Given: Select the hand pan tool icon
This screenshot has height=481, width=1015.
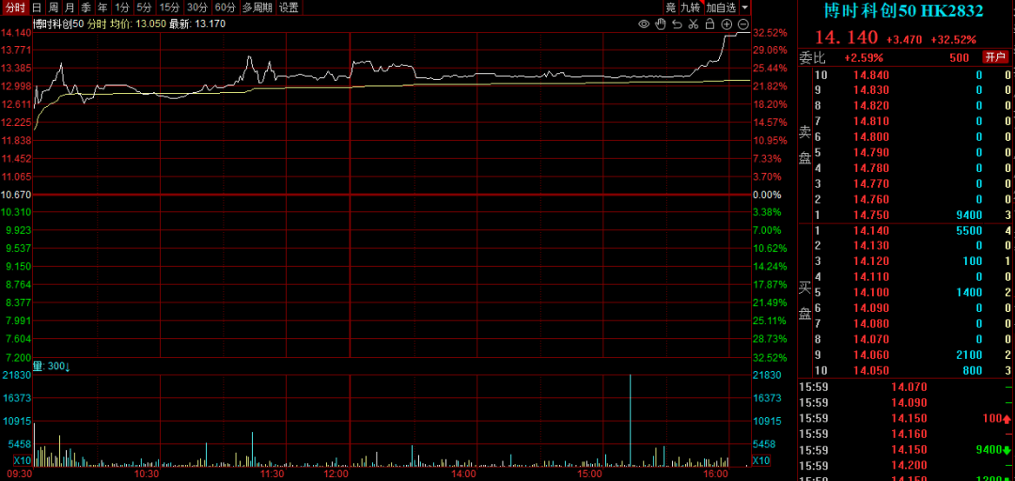Looking at the screenshot, I should (x=661, y=23).
